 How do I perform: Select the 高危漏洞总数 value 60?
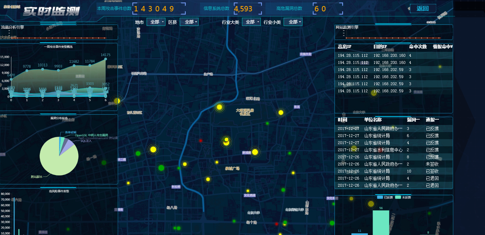tap(321, 9)
